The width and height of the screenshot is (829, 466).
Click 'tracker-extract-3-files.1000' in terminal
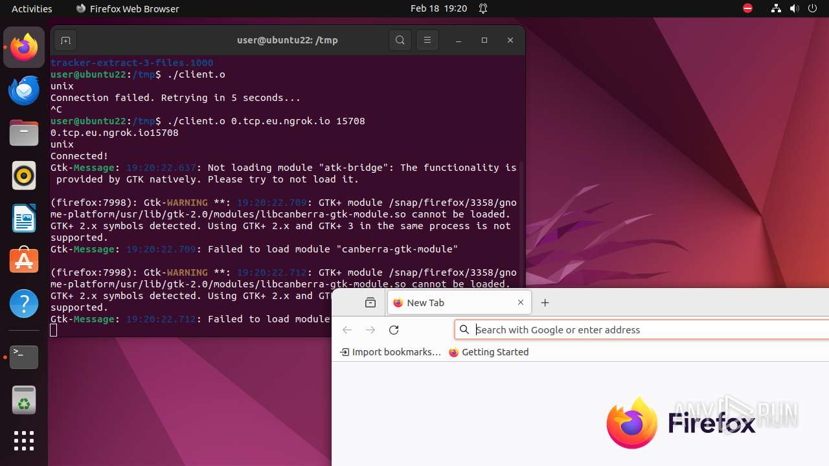(x=132, y=63)
